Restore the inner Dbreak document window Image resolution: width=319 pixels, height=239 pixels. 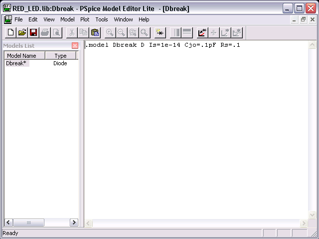(303, 19)
